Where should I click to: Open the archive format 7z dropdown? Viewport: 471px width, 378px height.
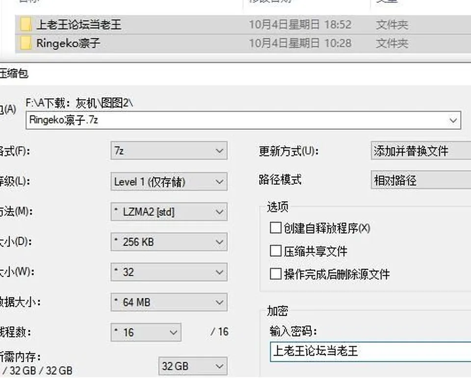[169, 150]
